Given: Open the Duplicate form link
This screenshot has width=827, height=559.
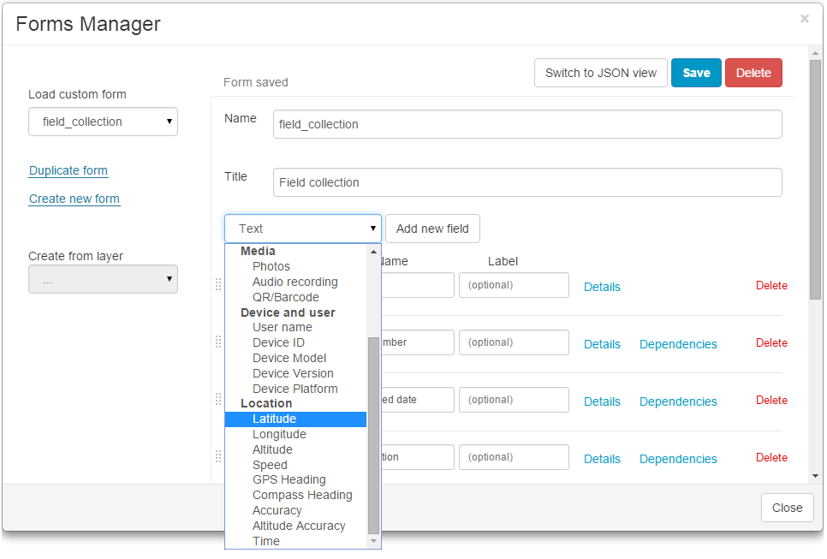Looking at the screenshot, I should [x=68, y=170].
